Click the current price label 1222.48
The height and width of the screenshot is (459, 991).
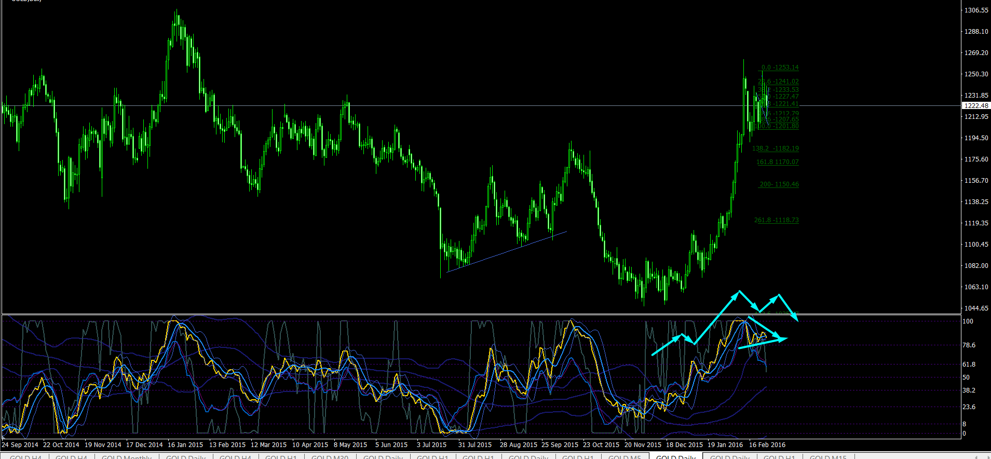[976, 105]
